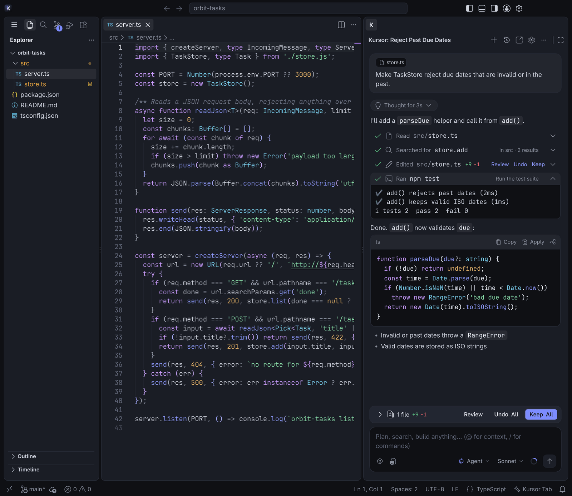Show chat history

click(x=507, y=40)
